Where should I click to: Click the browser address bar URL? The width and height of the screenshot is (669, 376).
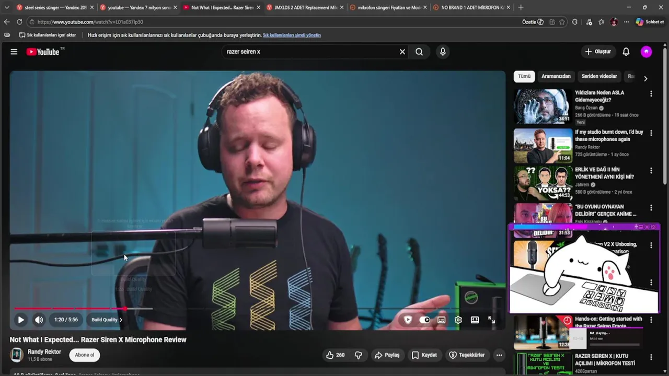pyautogui.click(x=90, y=22)
